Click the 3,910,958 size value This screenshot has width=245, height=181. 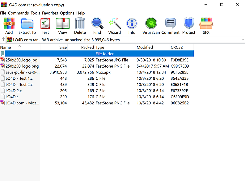point(58,72)
